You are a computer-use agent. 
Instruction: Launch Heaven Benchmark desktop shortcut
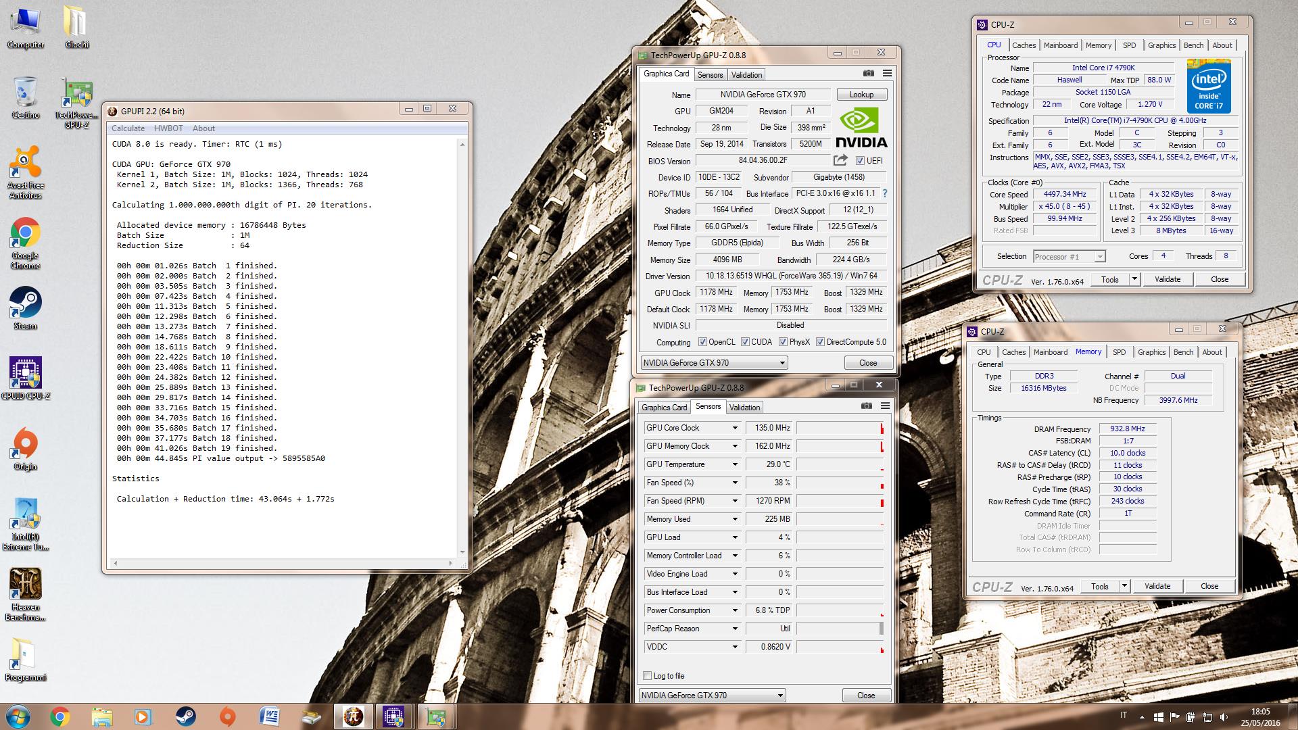tap(26, 595)
